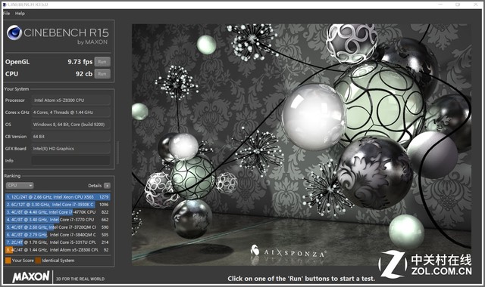Viewport: 485px width, 287px height.
Task: Click the empty Info input field
Action: click(70, 160)
